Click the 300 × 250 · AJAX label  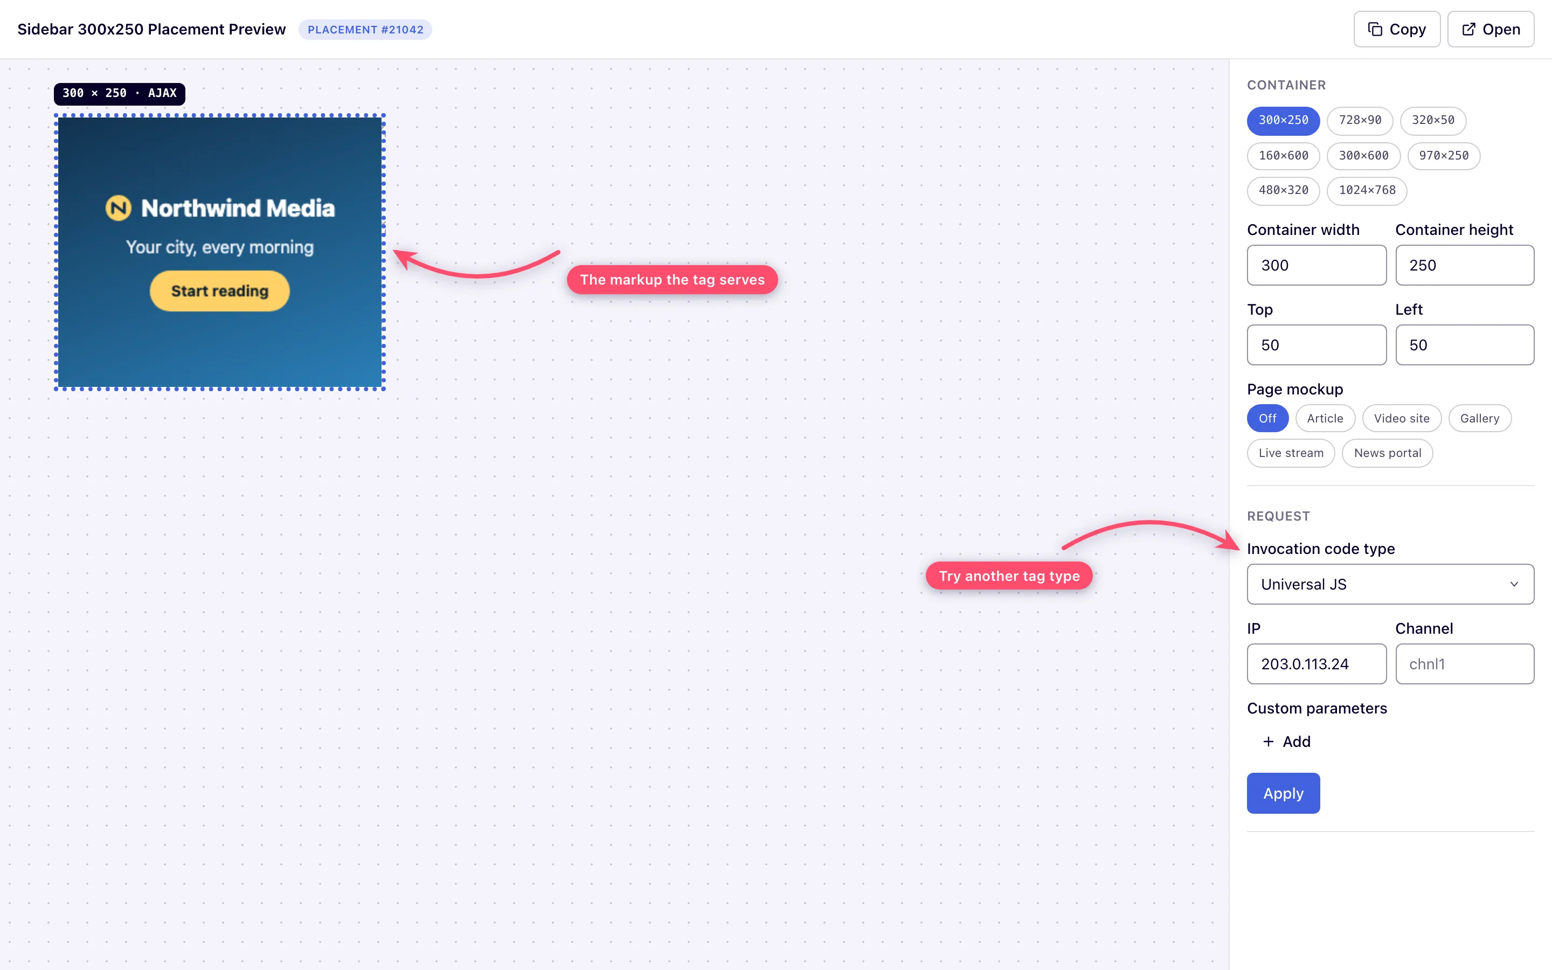pos(119,94)
